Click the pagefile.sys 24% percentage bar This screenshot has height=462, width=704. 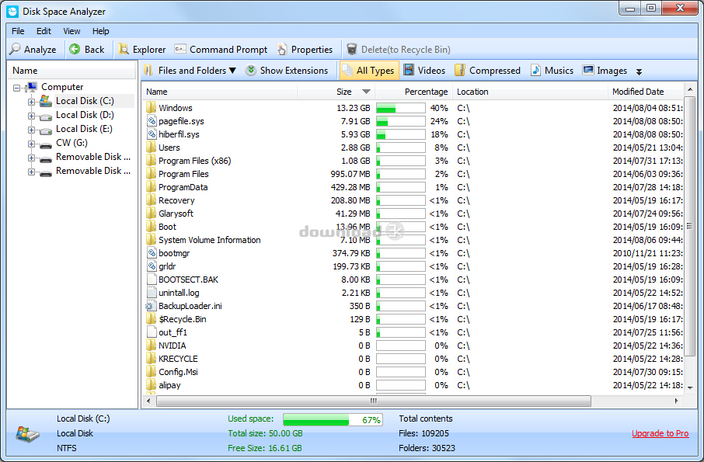[400, 121]
